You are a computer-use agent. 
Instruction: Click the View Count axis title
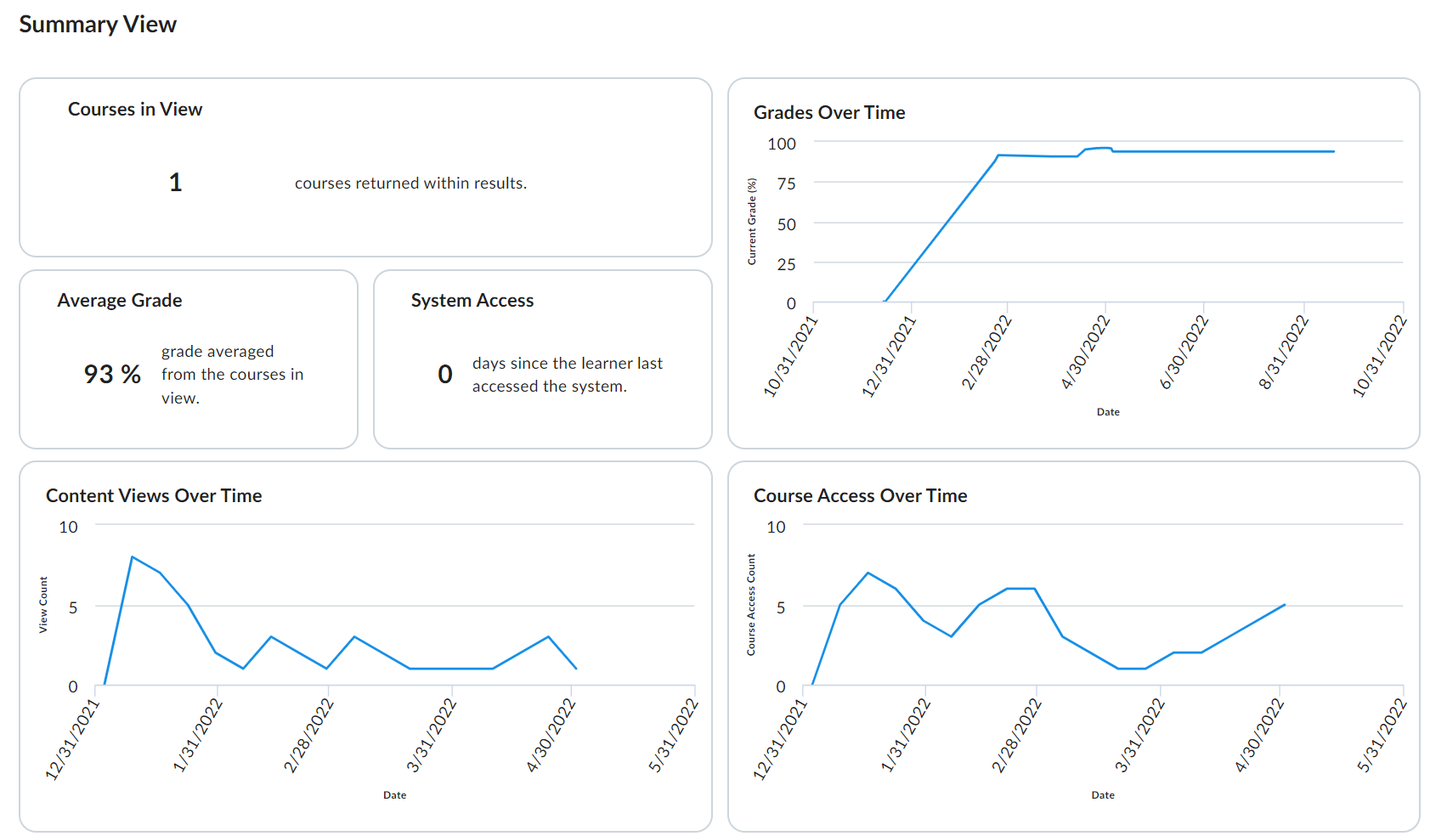[x=43, y=605]
